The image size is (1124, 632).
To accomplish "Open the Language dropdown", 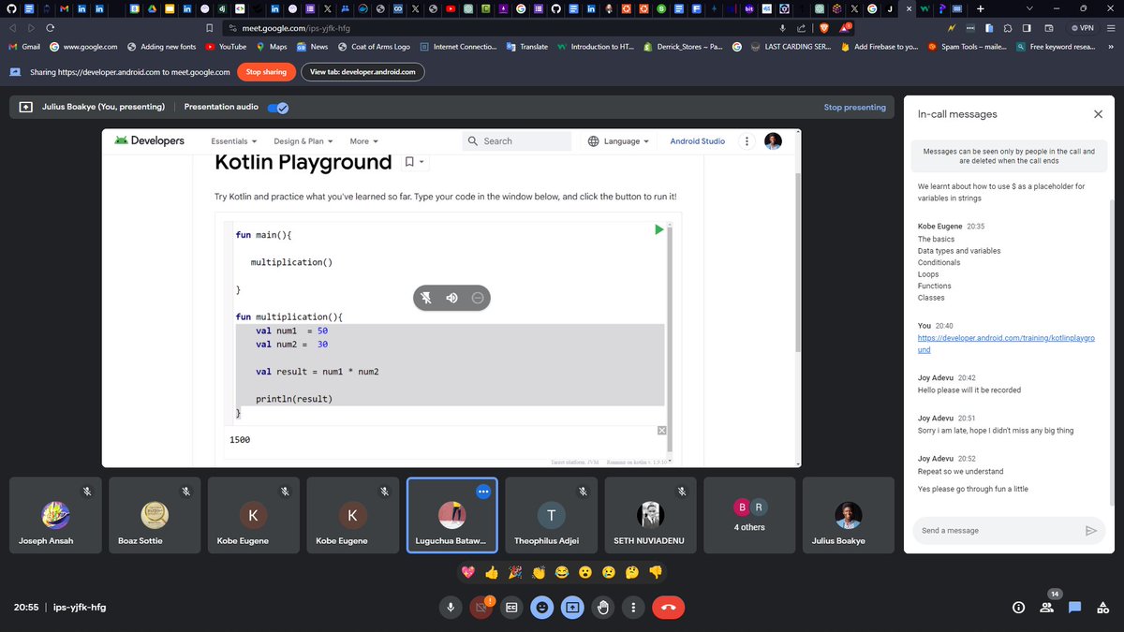I will (x=619, y=141).
